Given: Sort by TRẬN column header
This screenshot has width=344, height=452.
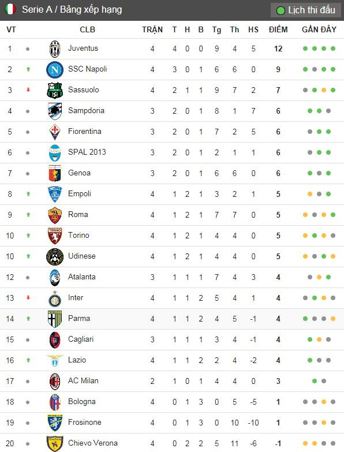Looking at the screenshot, I should click(x=152, y=29).
